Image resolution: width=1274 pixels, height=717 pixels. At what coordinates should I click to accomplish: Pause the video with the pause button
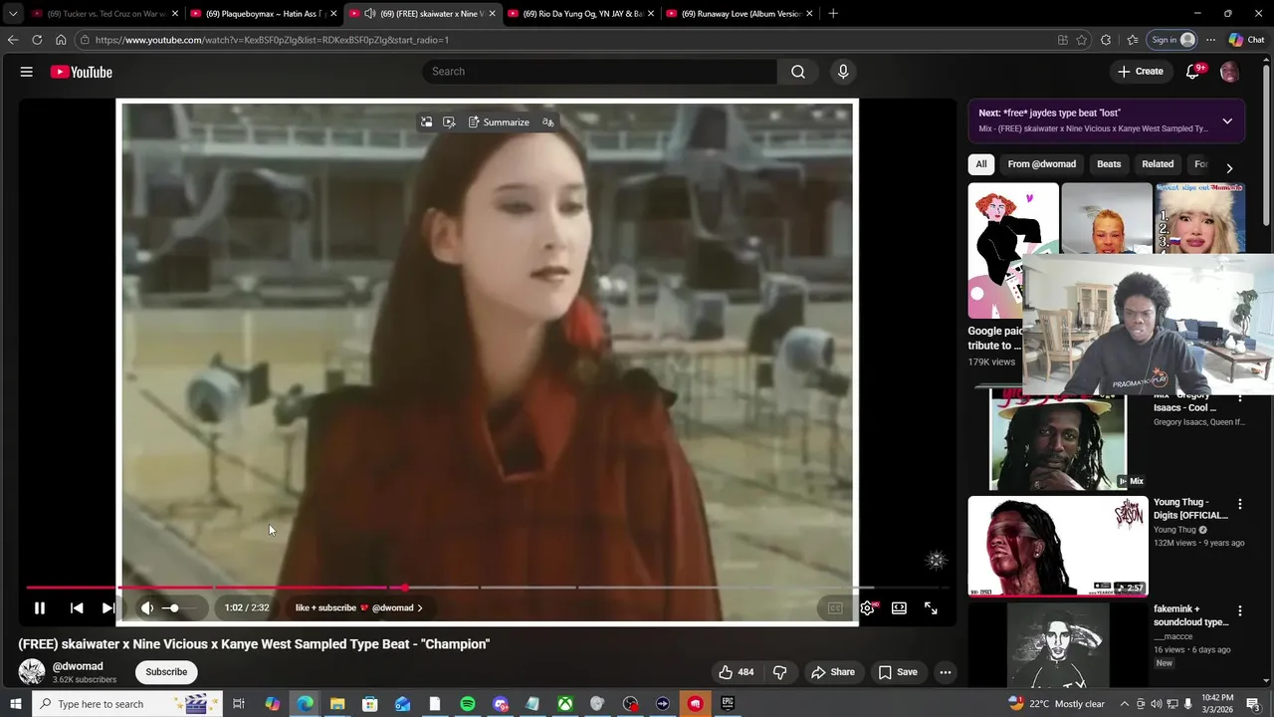pos(40,607)
